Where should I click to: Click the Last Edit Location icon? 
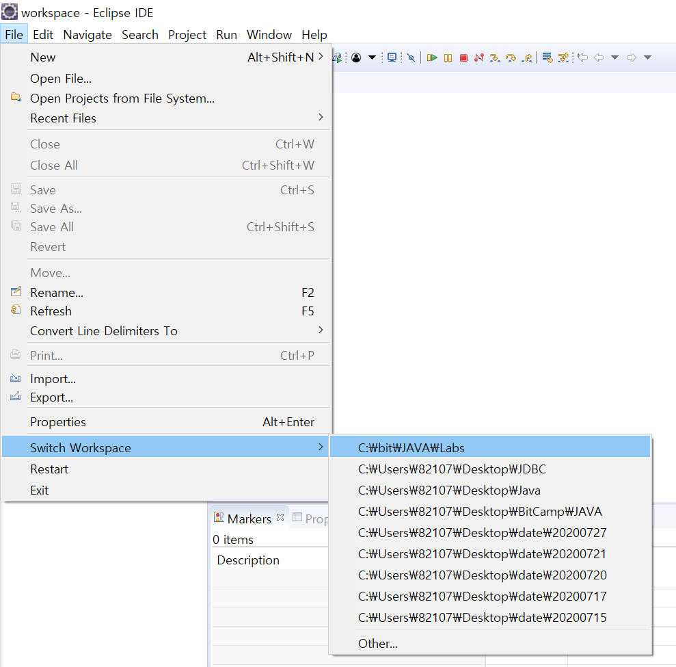[x=583, y=57]
